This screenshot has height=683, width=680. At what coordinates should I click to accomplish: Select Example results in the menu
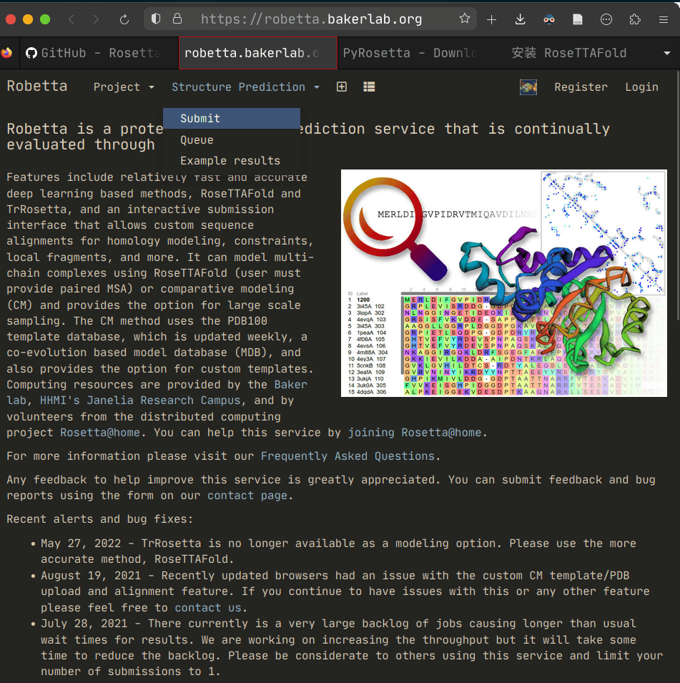point(231,161)
